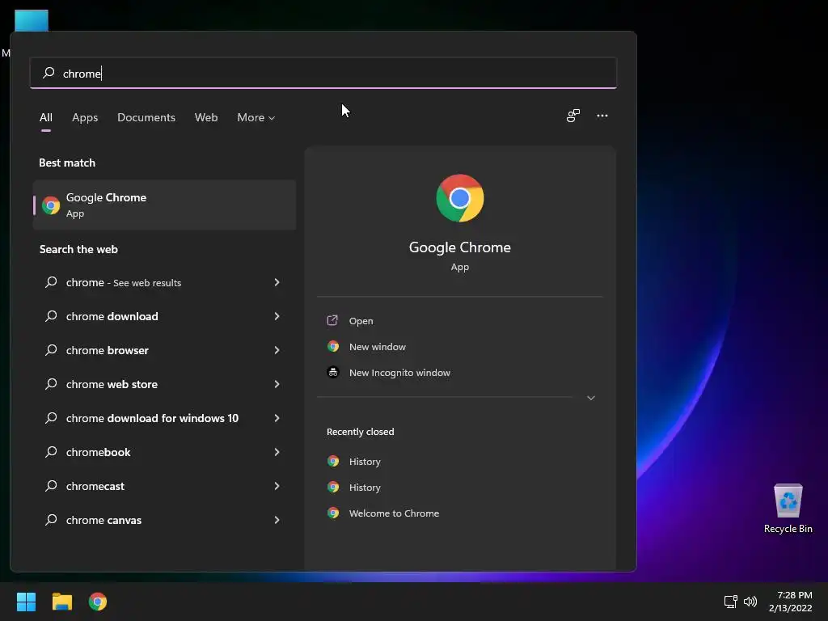Click the incognito icon beside New Incognito window
The width and height of the screenshot is (828, 621).
pos(332,372)
